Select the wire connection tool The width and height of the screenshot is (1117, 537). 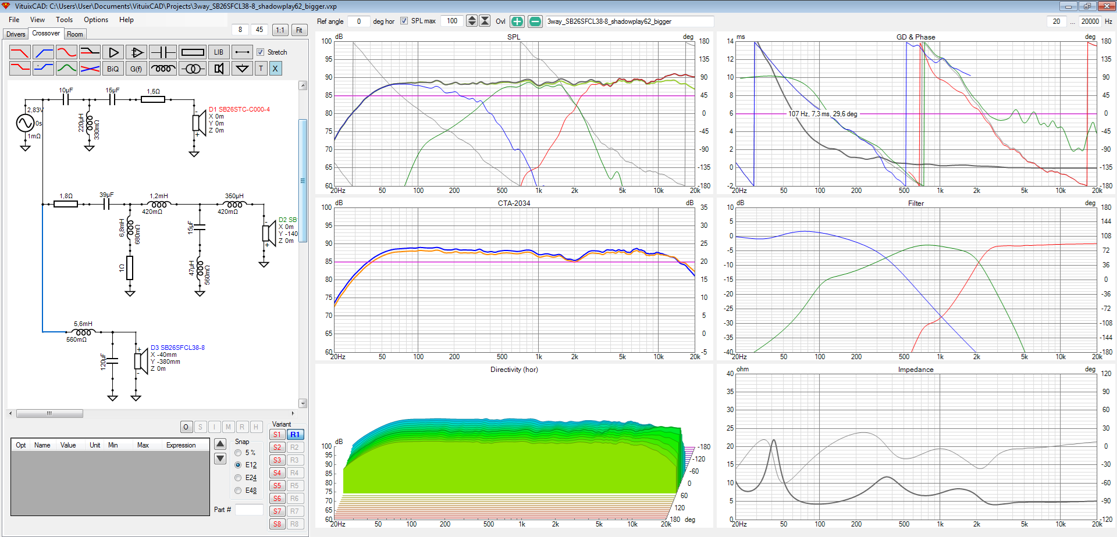pyautogui.click(x=242, y=52)
